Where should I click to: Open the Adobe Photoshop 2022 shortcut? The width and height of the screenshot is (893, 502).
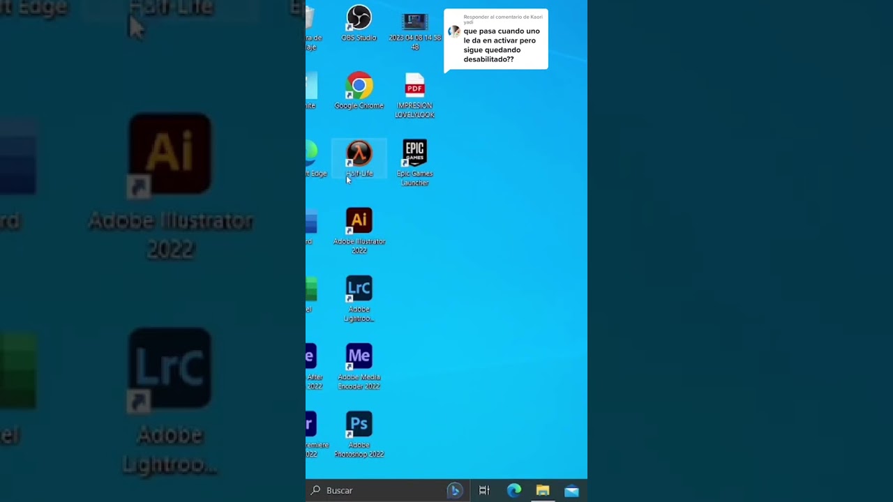pyautogui.click(x=359, y=434)
